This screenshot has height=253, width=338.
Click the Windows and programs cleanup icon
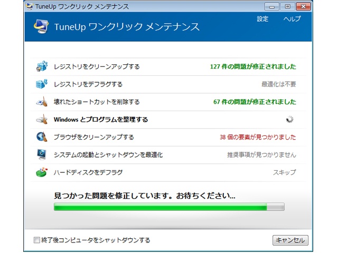point(42,120)
